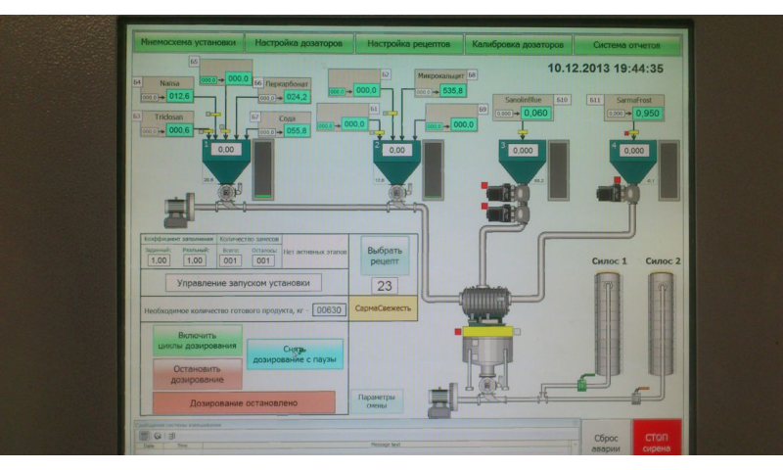Click the Сброс аварии button
The height and width of the screenshot is (470, 783).
pyautogui.click(x=607, y=443)
